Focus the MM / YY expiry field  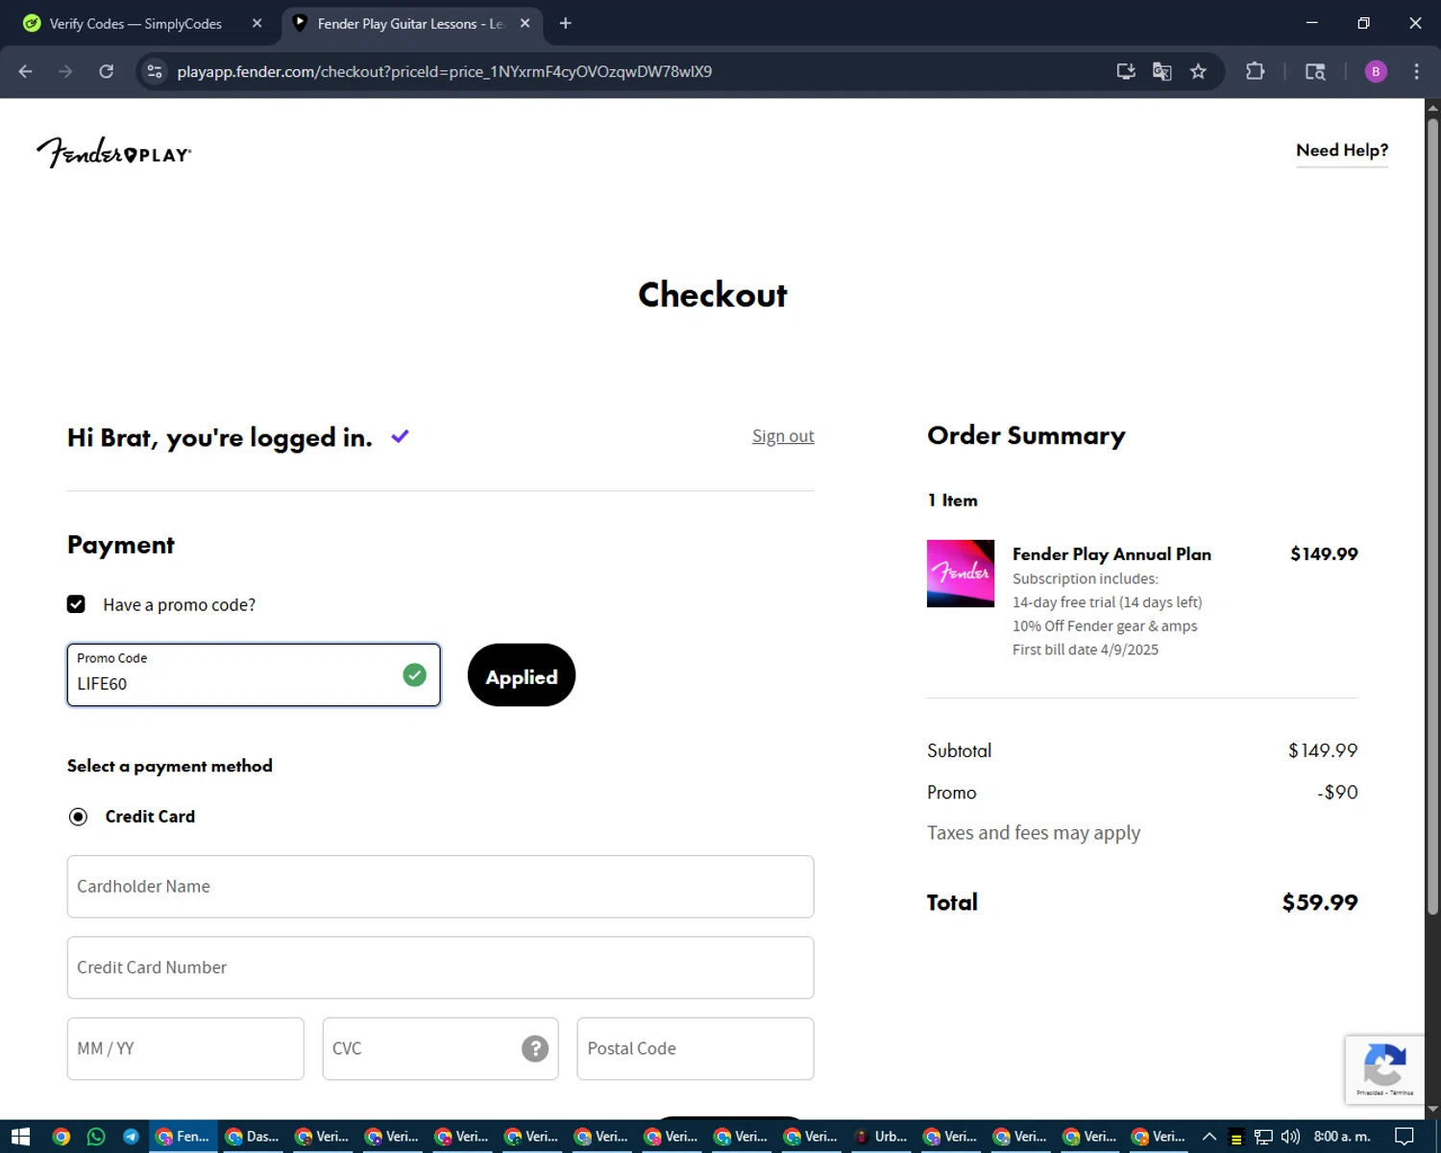click(185, 1048)
